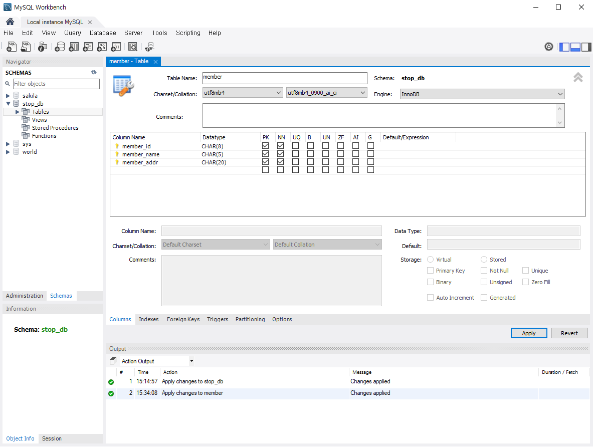
Task: Open the utf8mb4_0900_ai_ci collation dropdown
Action: point(327,93)
